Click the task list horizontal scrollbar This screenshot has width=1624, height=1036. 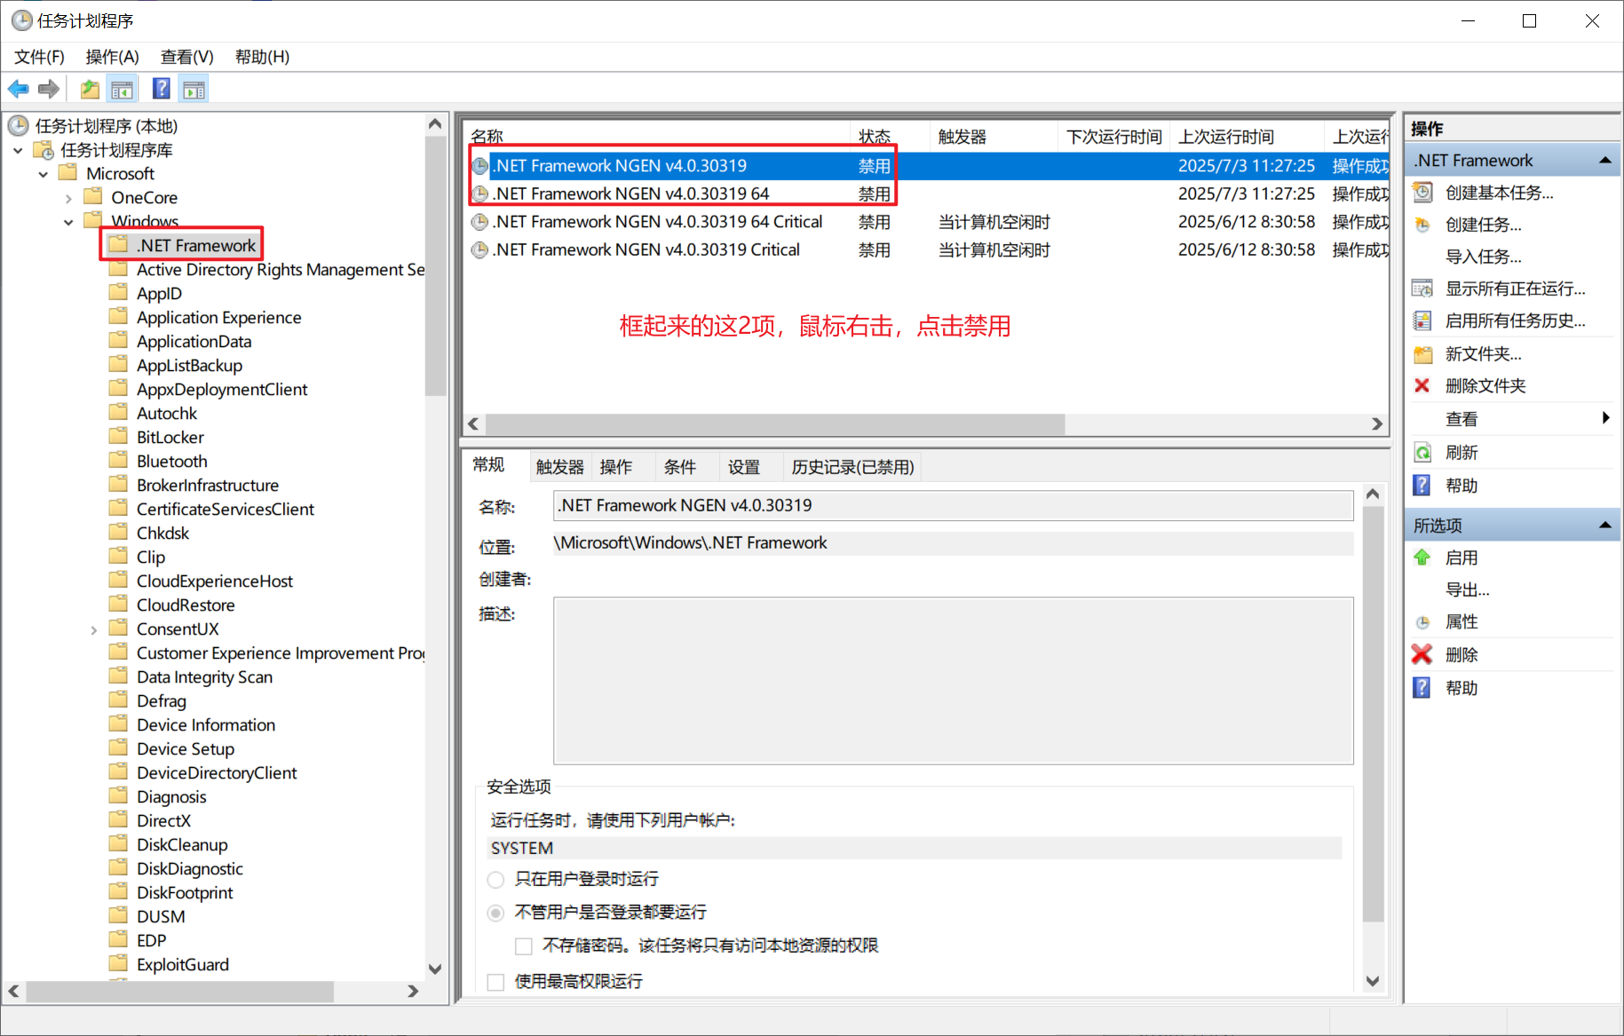(x=774, y=424)
